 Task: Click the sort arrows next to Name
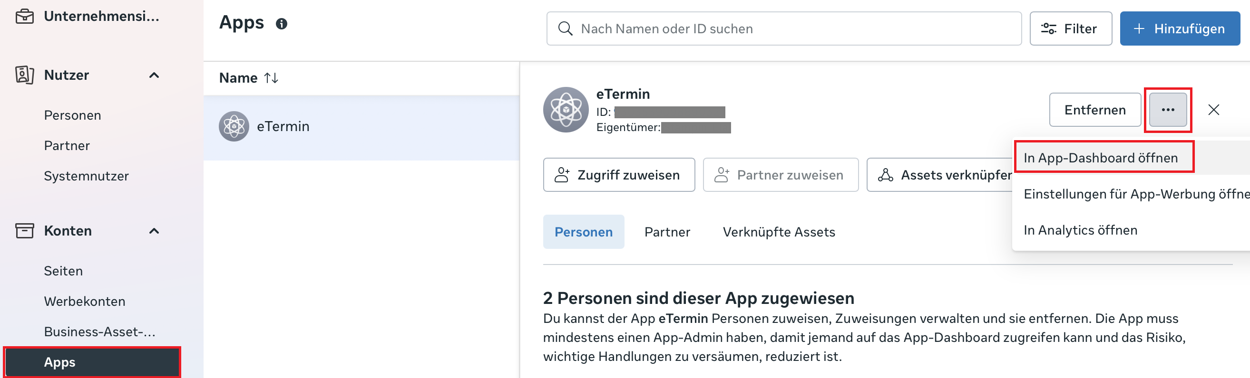pyautogui.click(x=271, y=77)
